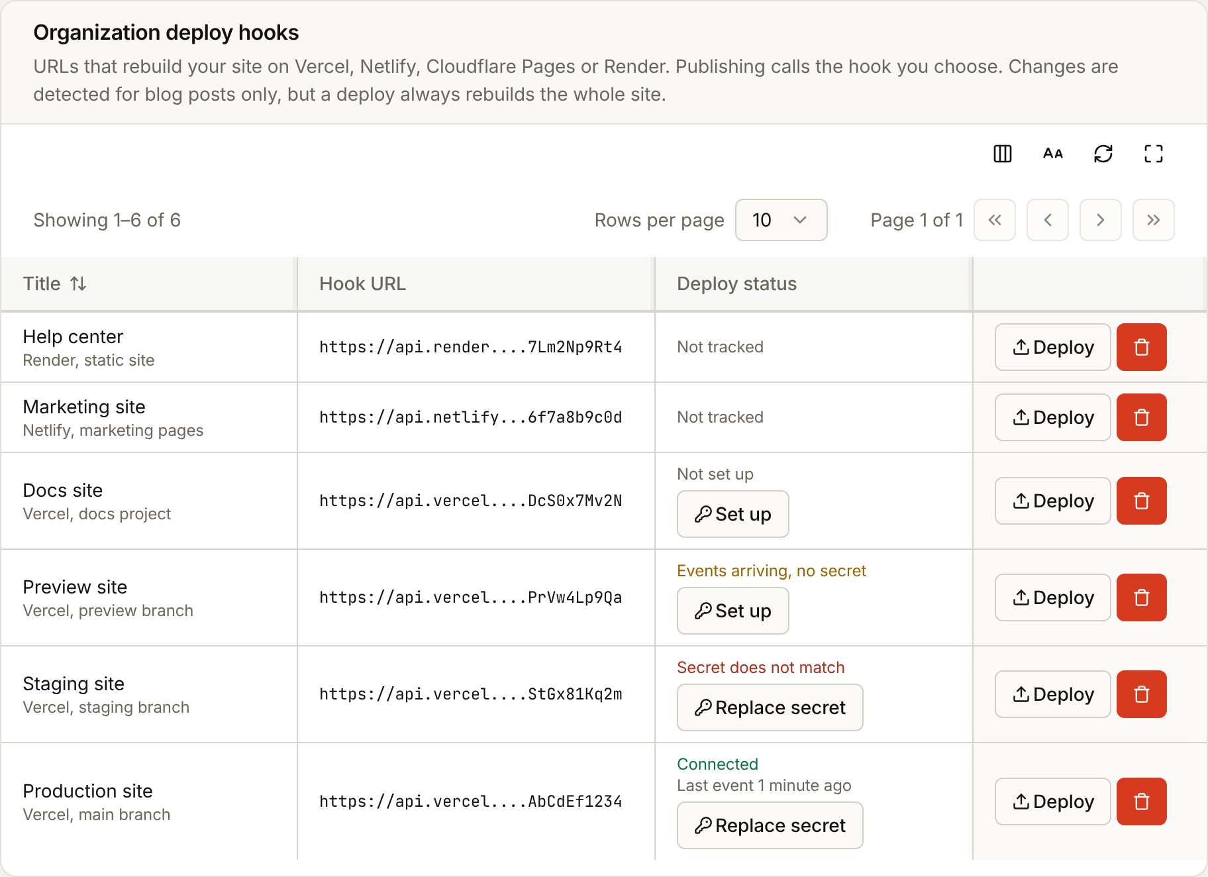1208x877 pixels.
Task: Click 'Last event 1 minute ago'
Action: tap(764, 786)
